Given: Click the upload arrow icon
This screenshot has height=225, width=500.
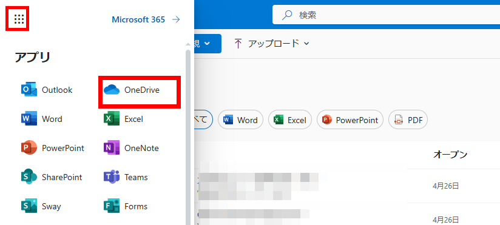Looking at the screenshot, I should [238, 43].
